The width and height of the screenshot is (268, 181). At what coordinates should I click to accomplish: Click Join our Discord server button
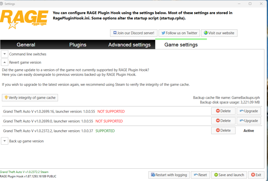click(x=134, y=33)
